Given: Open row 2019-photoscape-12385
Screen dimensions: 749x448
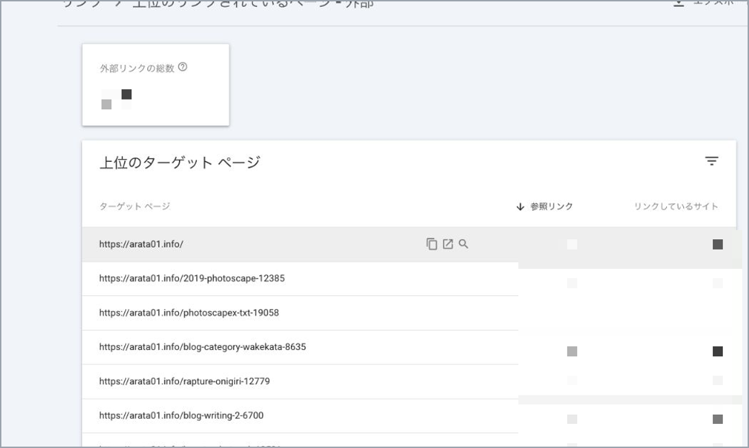Looking at the screenshot, I should (x=409, y=278).
